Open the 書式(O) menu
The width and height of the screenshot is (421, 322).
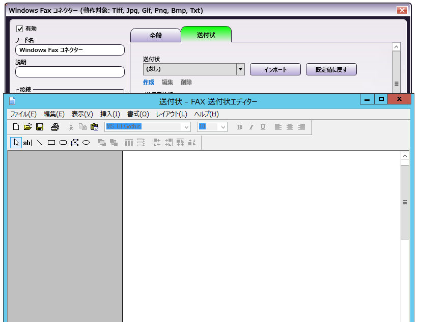click(x=138, y=114)
